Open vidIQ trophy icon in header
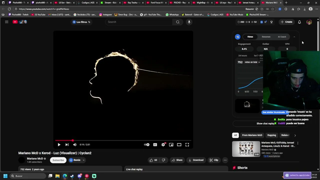This screenshot has height=180, width=320. click(271, 22)
